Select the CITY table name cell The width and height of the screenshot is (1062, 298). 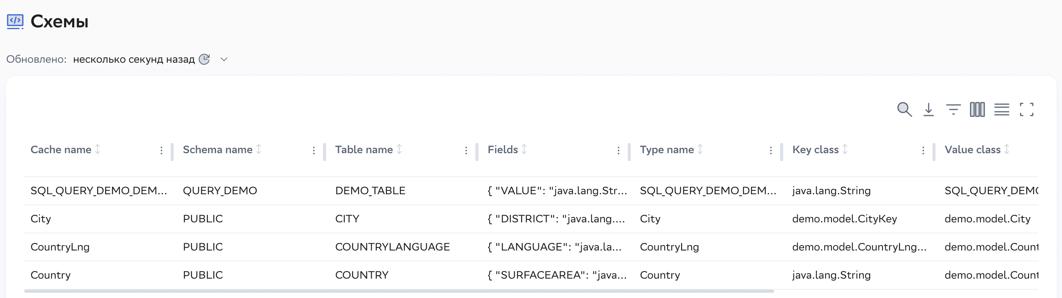(x=347, y=219)
